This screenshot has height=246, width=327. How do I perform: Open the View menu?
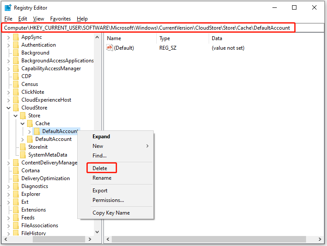click(x=38, y=19)
